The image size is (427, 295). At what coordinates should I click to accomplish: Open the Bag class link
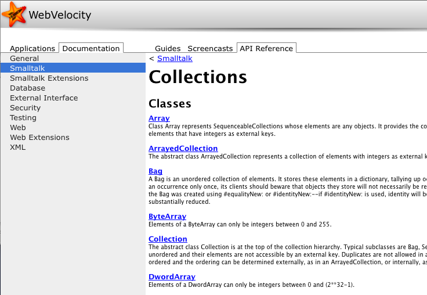point(155,171)
